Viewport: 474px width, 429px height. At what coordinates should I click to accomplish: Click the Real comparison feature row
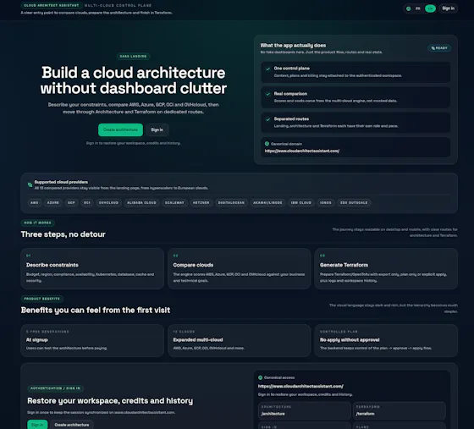(355, 97)
